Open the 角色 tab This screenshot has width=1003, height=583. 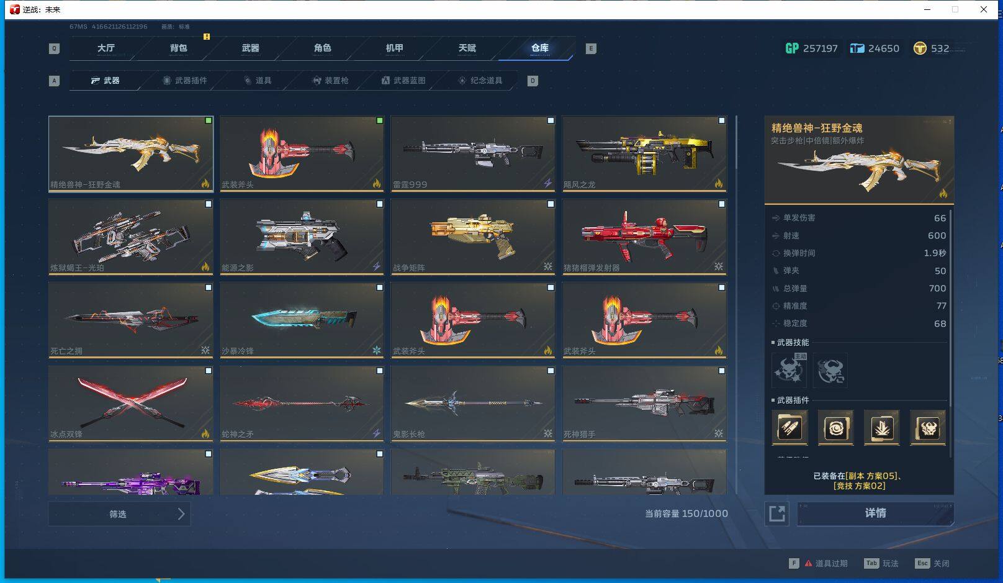(x=323, y=48)
